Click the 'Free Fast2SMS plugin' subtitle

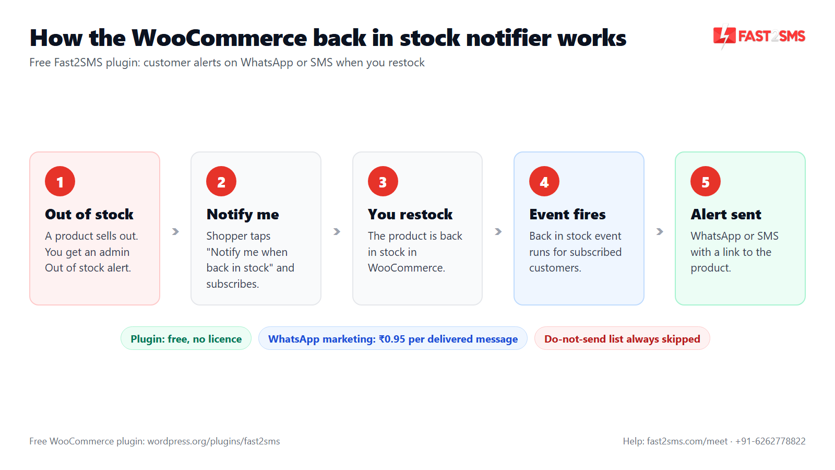tap(227, 63)
